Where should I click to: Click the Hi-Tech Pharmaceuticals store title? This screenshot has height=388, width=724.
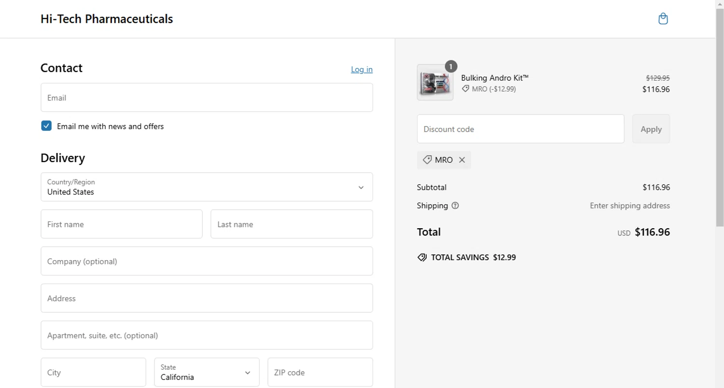(x=107, y=19)
